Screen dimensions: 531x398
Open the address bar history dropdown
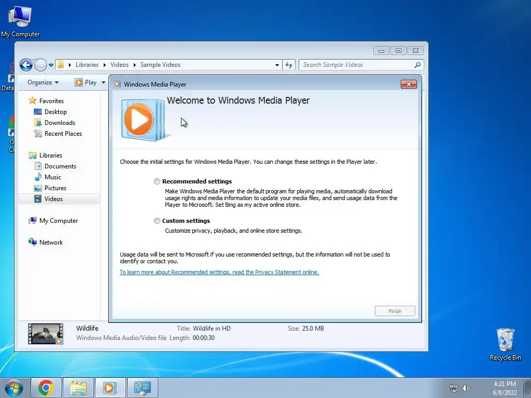pyautogui.click(x=277, y=65)
